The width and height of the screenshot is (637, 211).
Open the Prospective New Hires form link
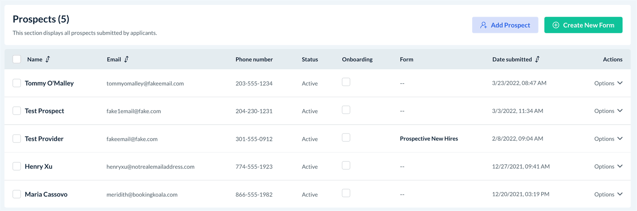[429, 139]
